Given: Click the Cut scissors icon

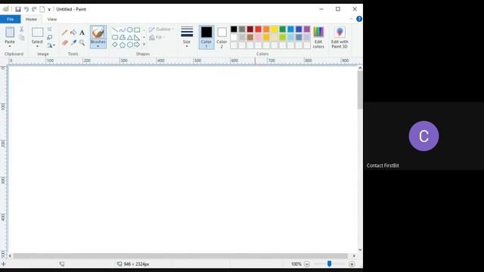Looking at the screenshot, I should click(22, 29).
